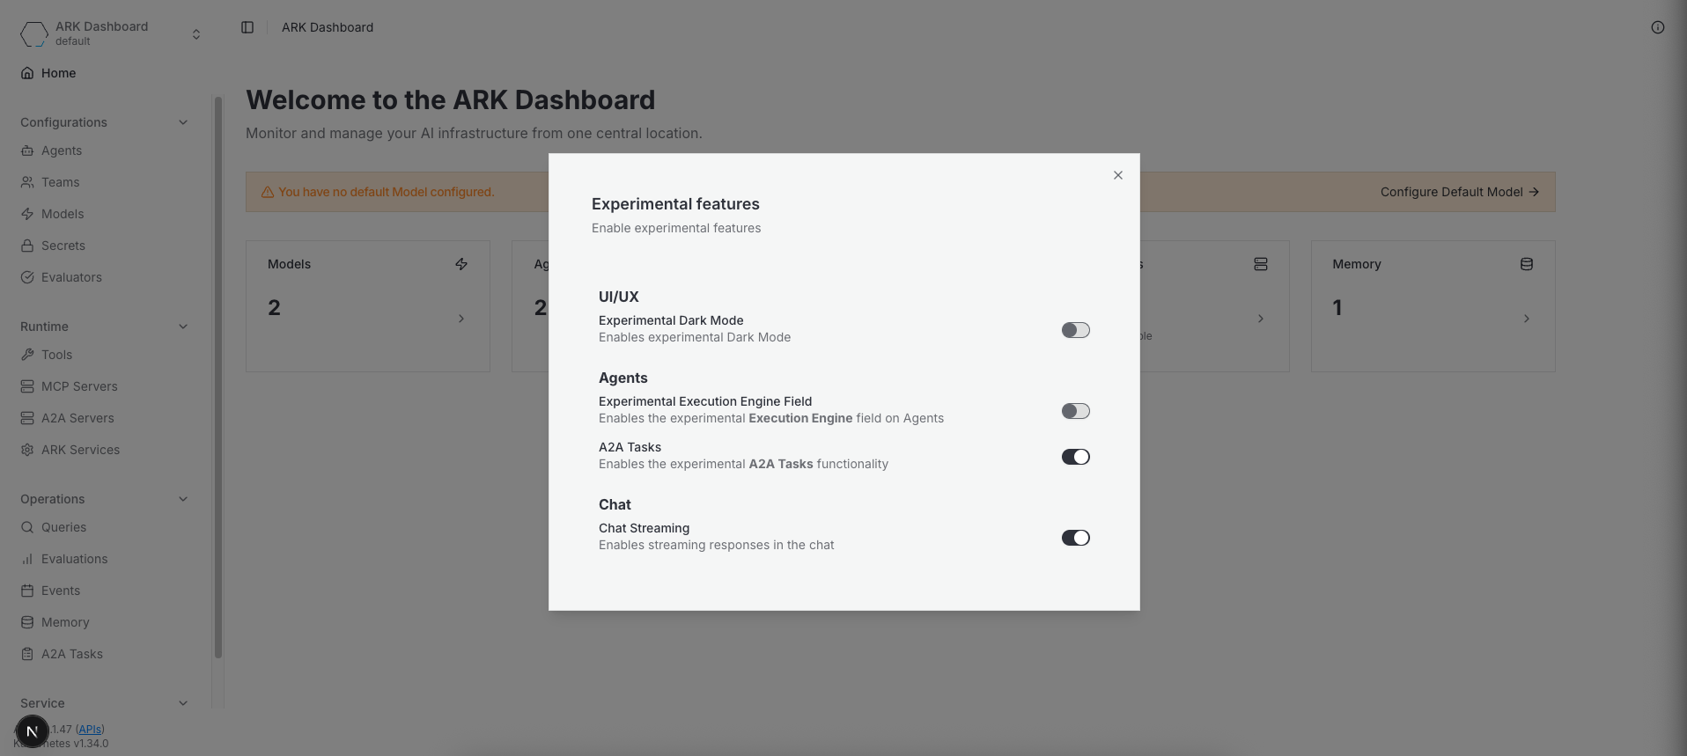Screen dimensions: 1687x756
Task: Click database icon on Memory card
Action: 1527,264
